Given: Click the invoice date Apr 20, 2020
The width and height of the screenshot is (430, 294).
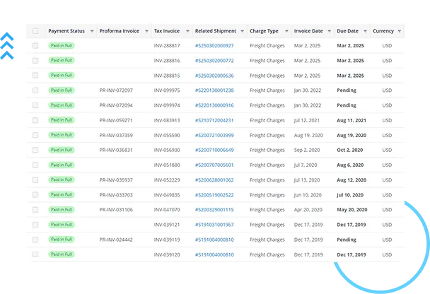Looking at the screenshot, I should (308, 210).
